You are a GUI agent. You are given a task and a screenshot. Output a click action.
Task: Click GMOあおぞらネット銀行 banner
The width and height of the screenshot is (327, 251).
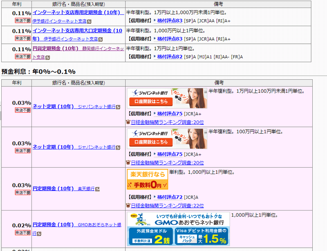(178, 229)
